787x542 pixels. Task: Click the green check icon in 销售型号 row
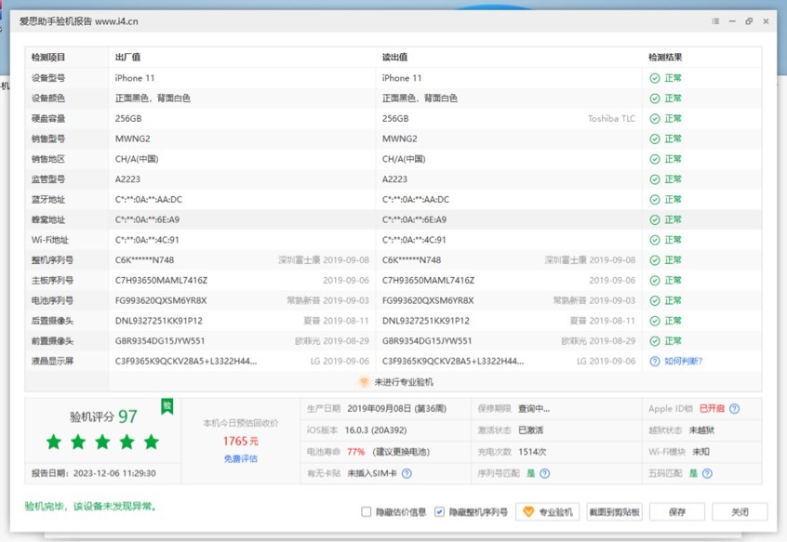pos(655,139)
